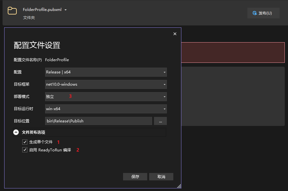The width and height of the screenshot is (288, 191).
Task: Close the 配置文件设置 dialog with the X
Action: [175, 34]
